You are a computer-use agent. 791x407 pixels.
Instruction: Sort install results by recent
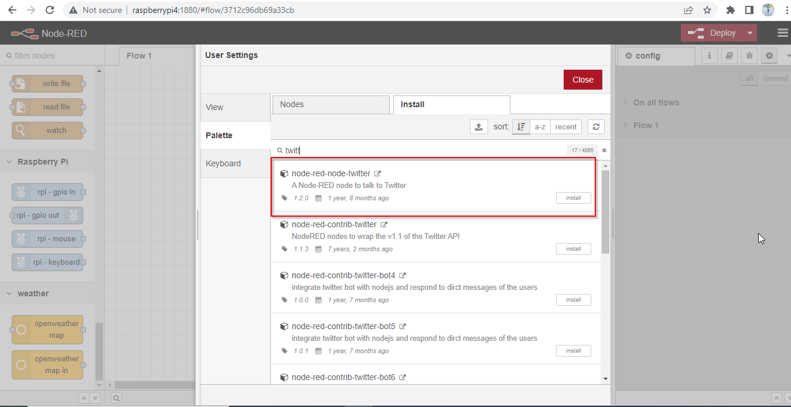point(565,126)
